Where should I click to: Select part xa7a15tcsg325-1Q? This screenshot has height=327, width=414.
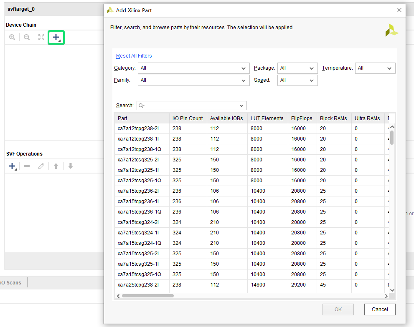click(251, 274)
